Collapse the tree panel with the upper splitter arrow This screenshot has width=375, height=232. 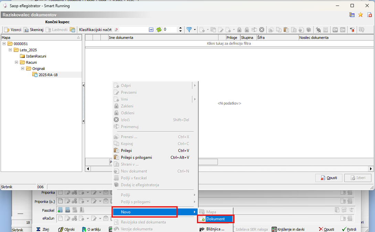(x=83, y=85)
